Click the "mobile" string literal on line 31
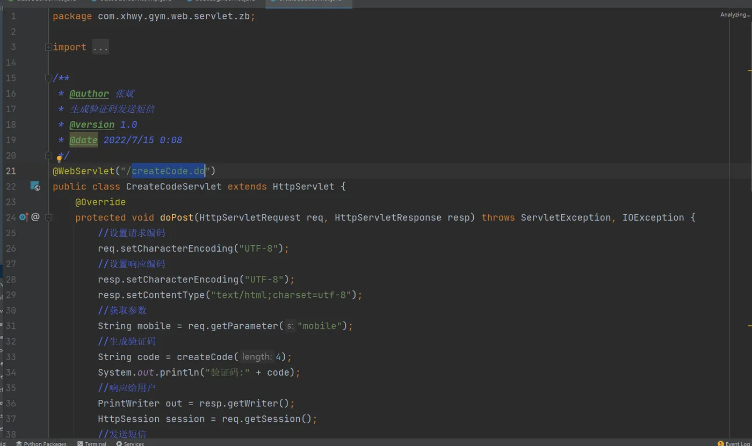The height and width of the screenshot is (446, 752). click(x=320, y=326)
